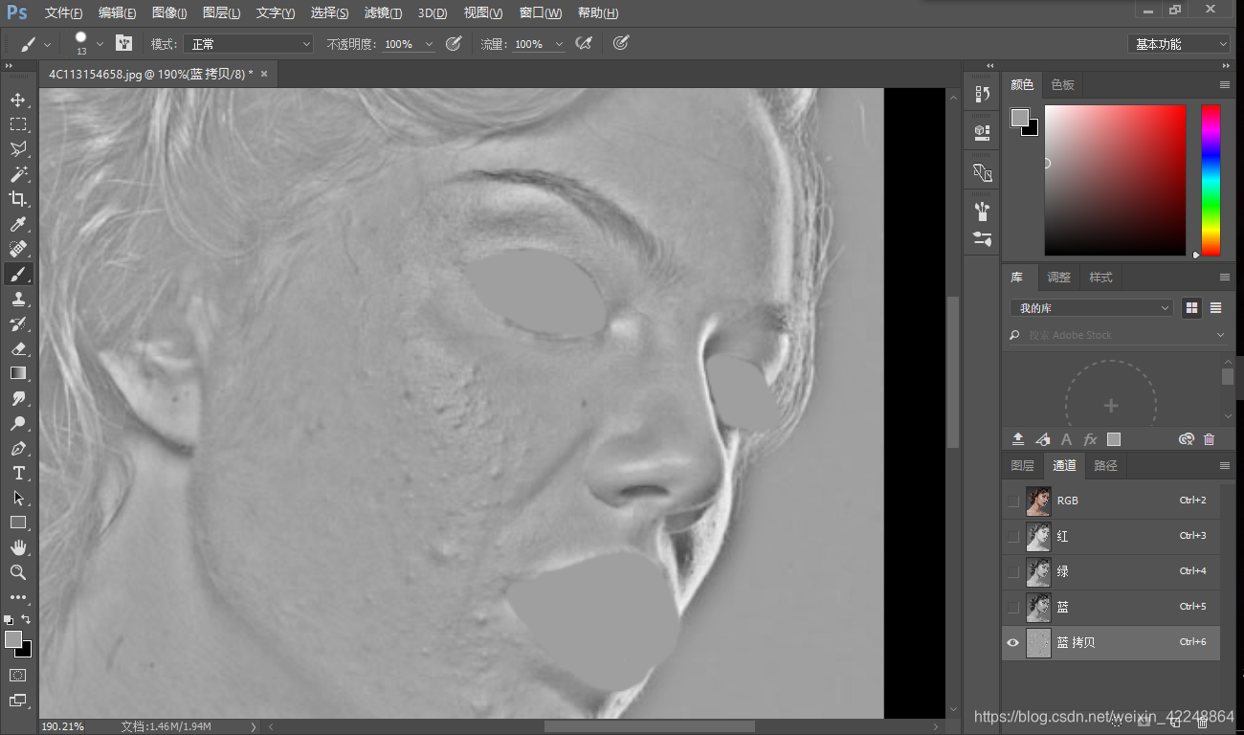Switch library to grid view
This screenshot has height=735, width=1244.
1191,308
